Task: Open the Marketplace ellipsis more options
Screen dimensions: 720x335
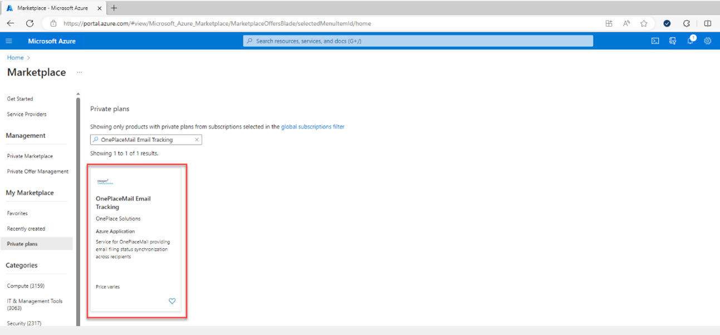Action: [80, 72]
